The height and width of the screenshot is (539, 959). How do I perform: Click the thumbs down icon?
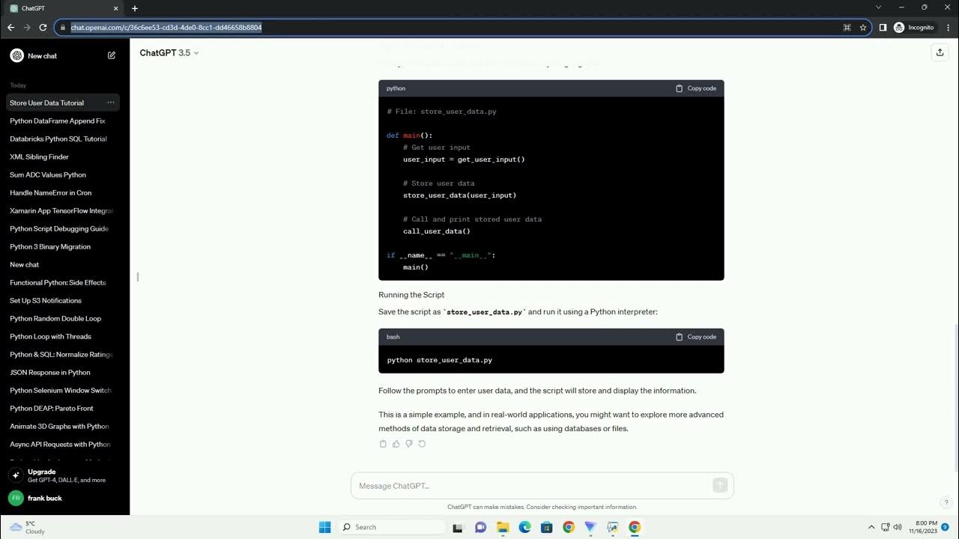coord(409,444)
